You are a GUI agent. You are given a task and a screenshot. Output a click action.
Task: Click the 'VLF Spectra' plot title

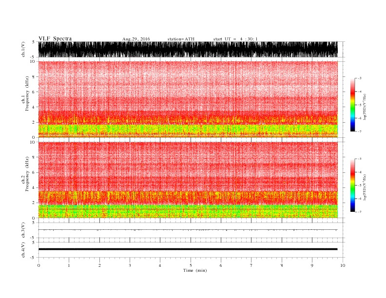55,38
